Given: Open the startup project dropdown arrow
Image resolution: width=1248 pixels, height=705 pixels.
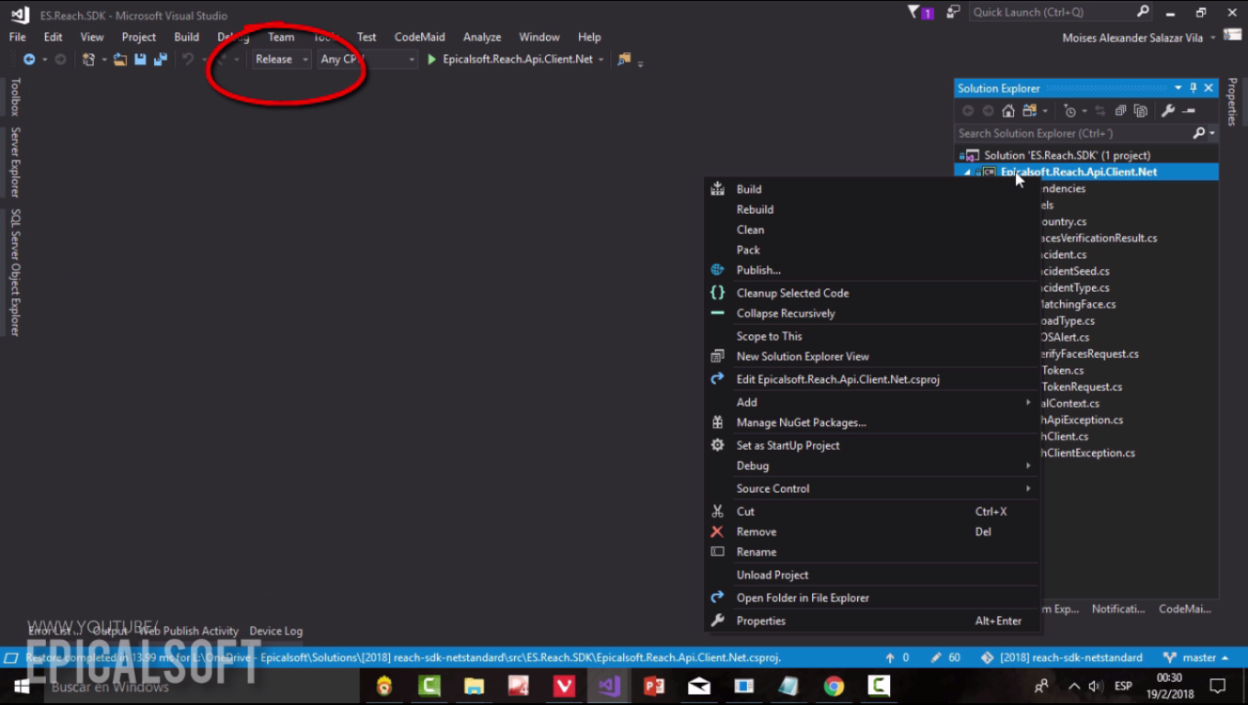Looking at the screenshot, I should 601,60.
